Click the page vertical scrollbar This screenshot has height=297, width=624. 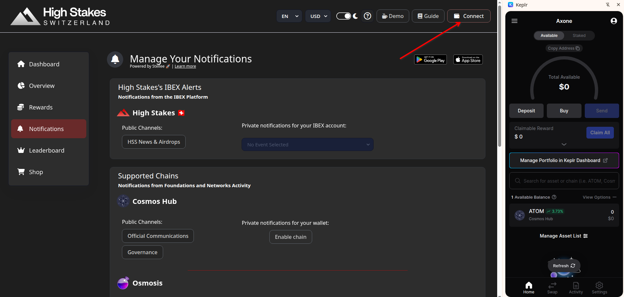(499, 76)
